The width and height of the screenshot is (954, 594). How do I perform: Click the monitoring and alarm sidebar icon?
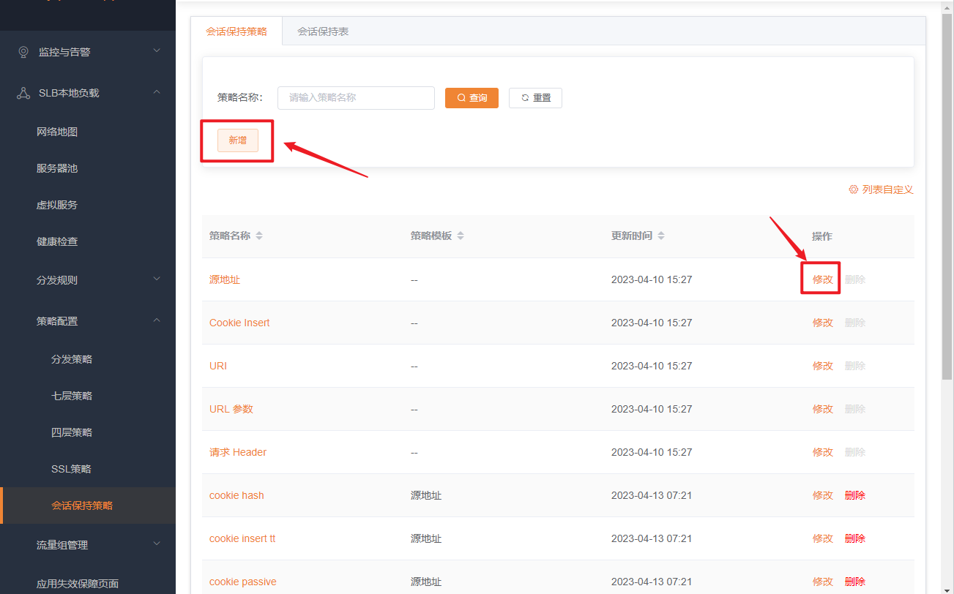pyautogui.click(x=23, y=52)
